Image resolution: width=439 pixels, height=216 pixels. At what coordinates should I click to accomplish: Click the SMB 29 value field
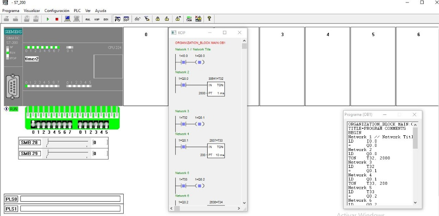click(x=100, y=154)
